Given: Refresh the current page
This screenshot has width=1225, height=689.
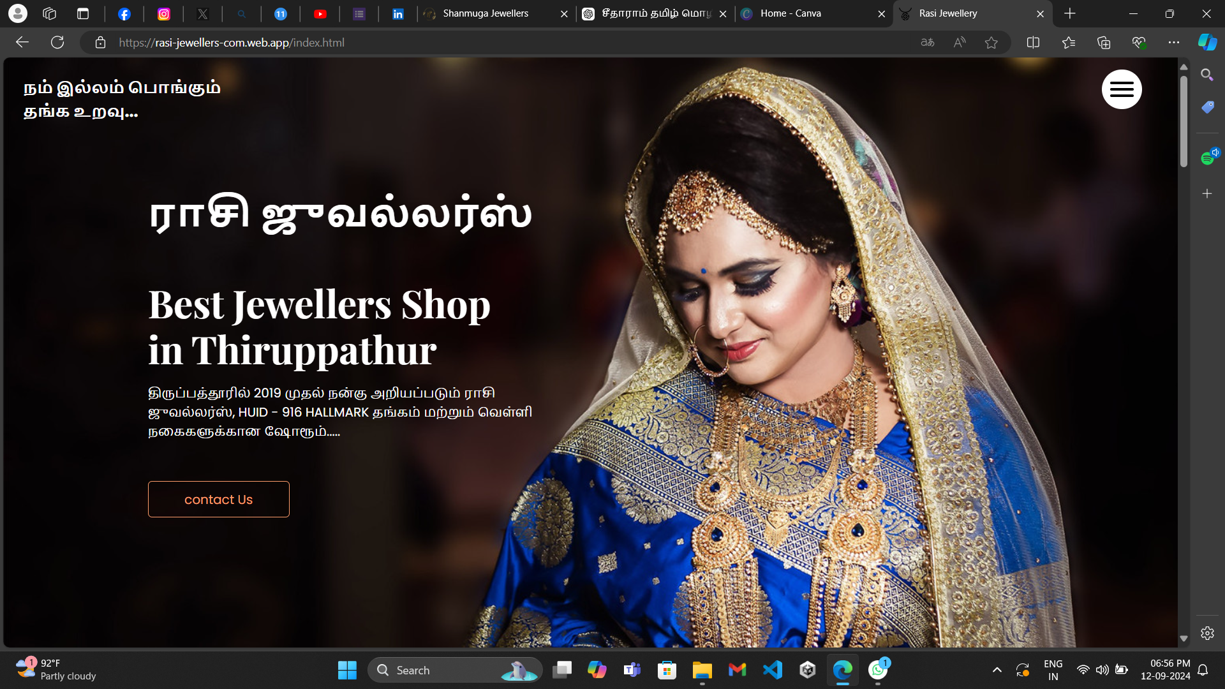Looking at the screenshot, I should coord(57,42).
